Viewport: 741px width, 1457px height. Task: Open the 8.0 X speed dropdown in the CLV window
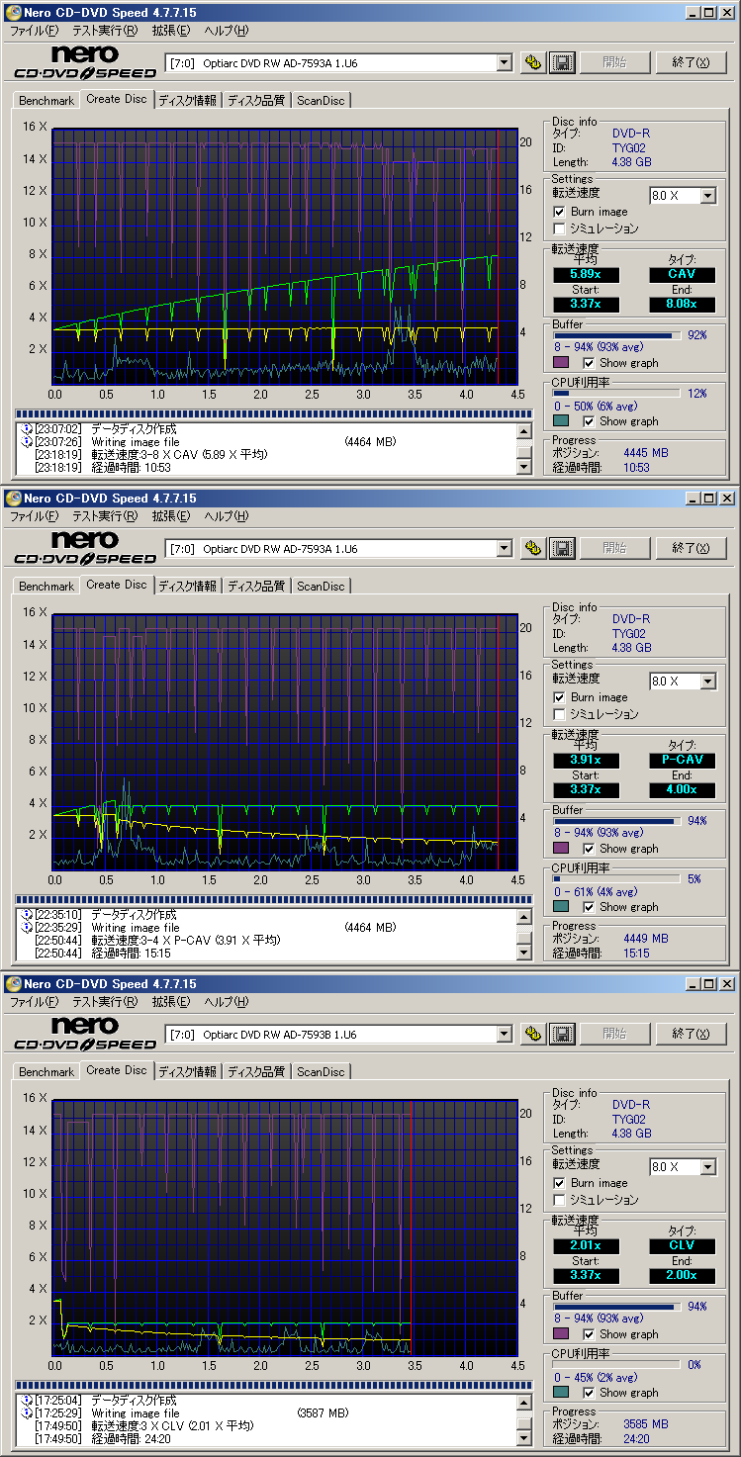pos(707,1167)
